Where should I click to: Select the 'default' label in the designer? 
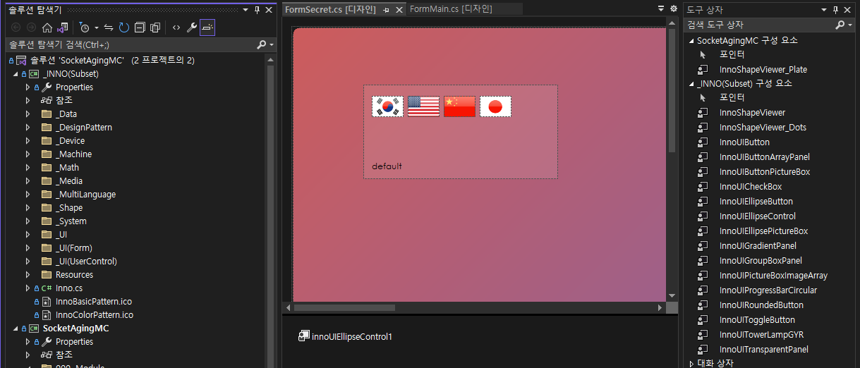[x=387, y=166]
